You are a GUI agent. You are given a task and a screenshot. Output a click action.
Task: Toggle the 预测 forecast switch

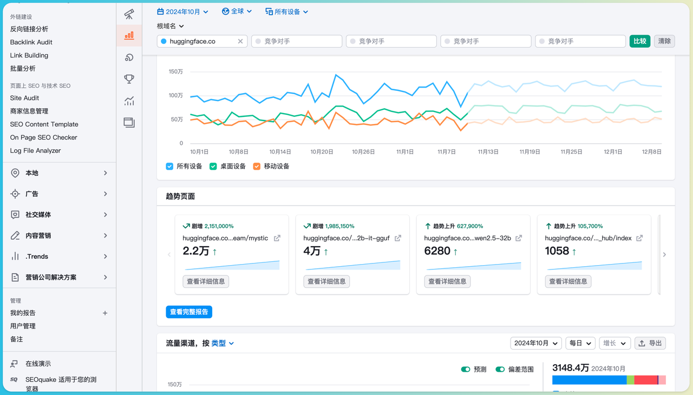point(466,370)
